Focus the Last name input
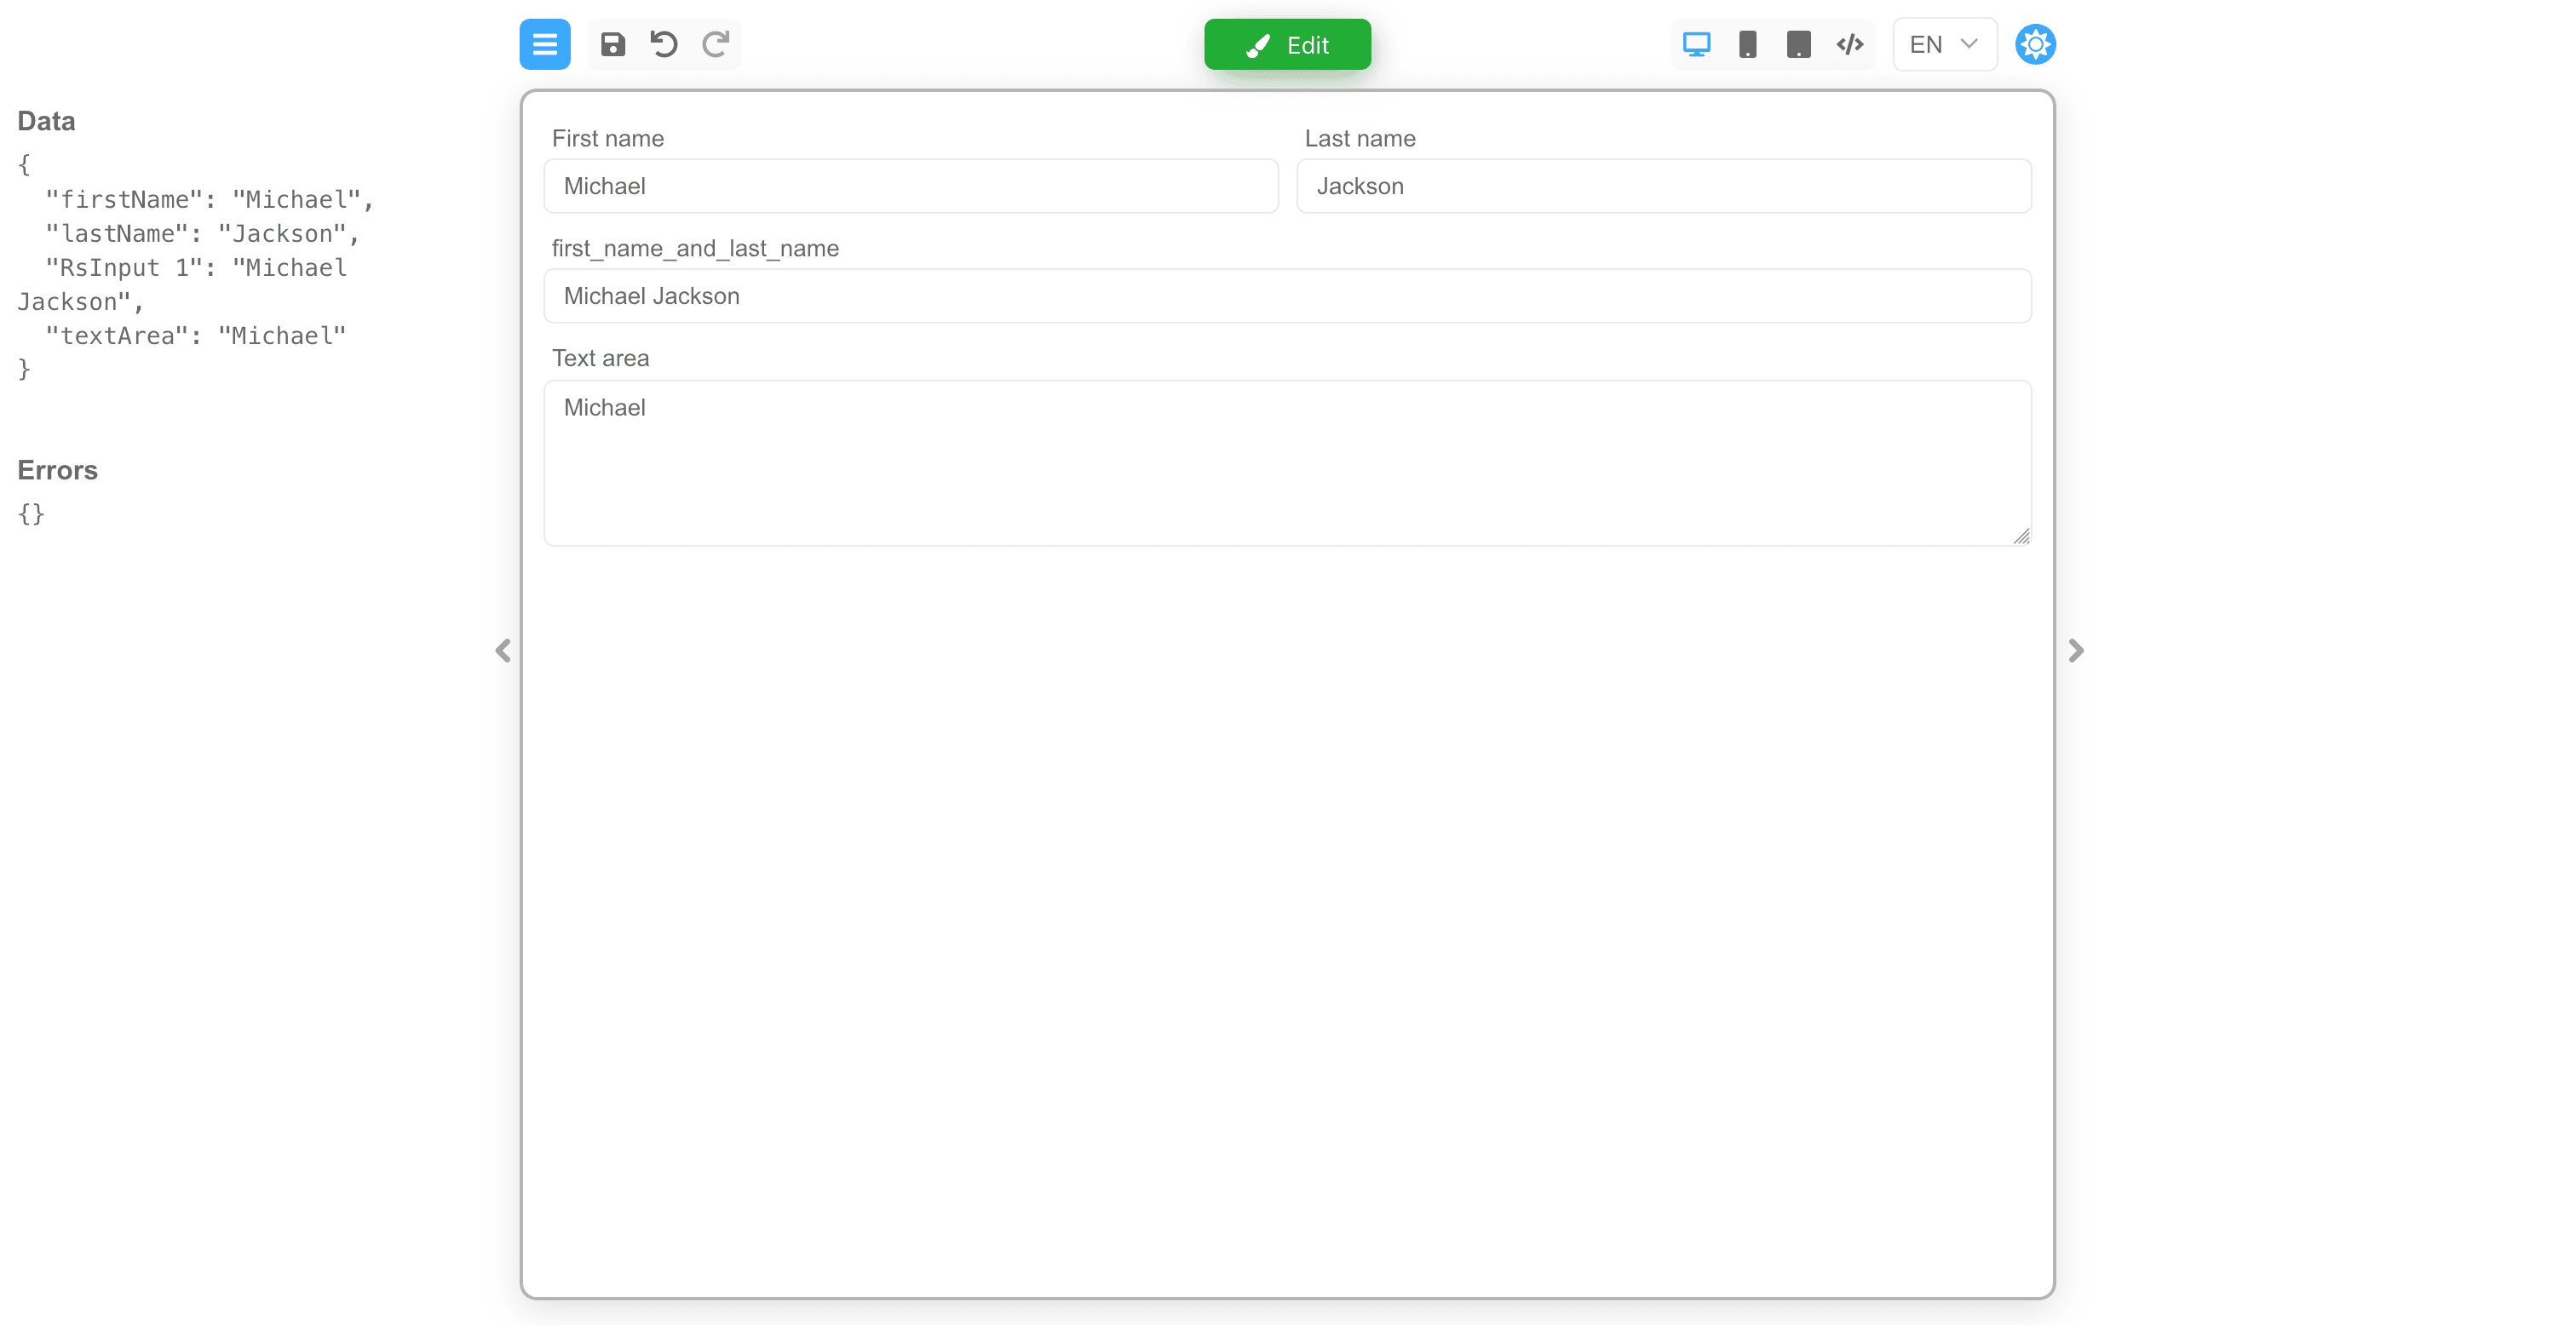 click(x=1662, y=186)
